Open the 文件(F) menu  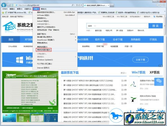[5, 9]
